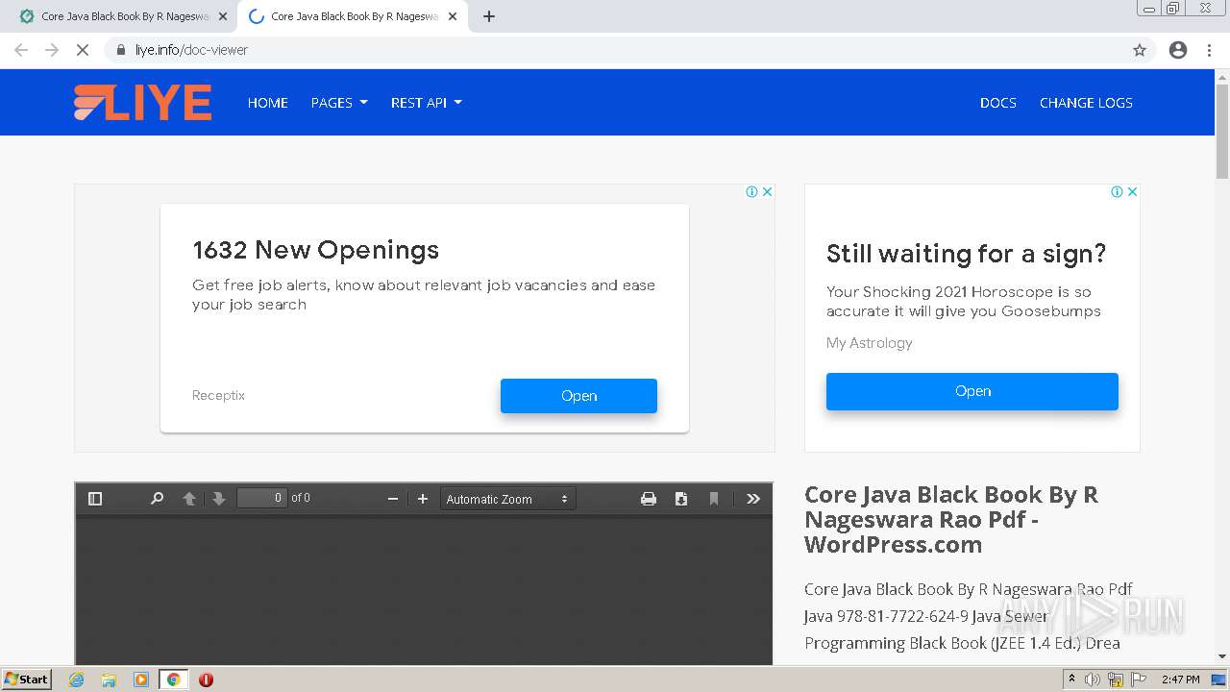
Task: Open ad info for horoscope ad
Action: [x=1118, y=191]
